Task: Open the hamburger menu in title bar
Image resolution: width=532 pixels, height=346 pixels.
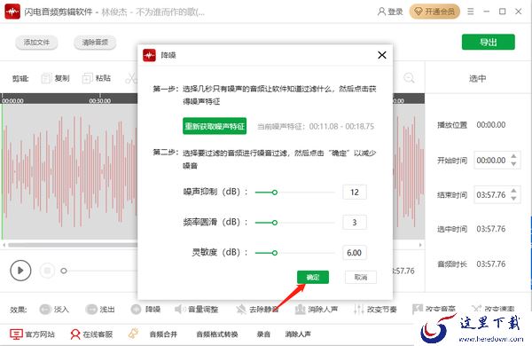Action: click(470, 12)
